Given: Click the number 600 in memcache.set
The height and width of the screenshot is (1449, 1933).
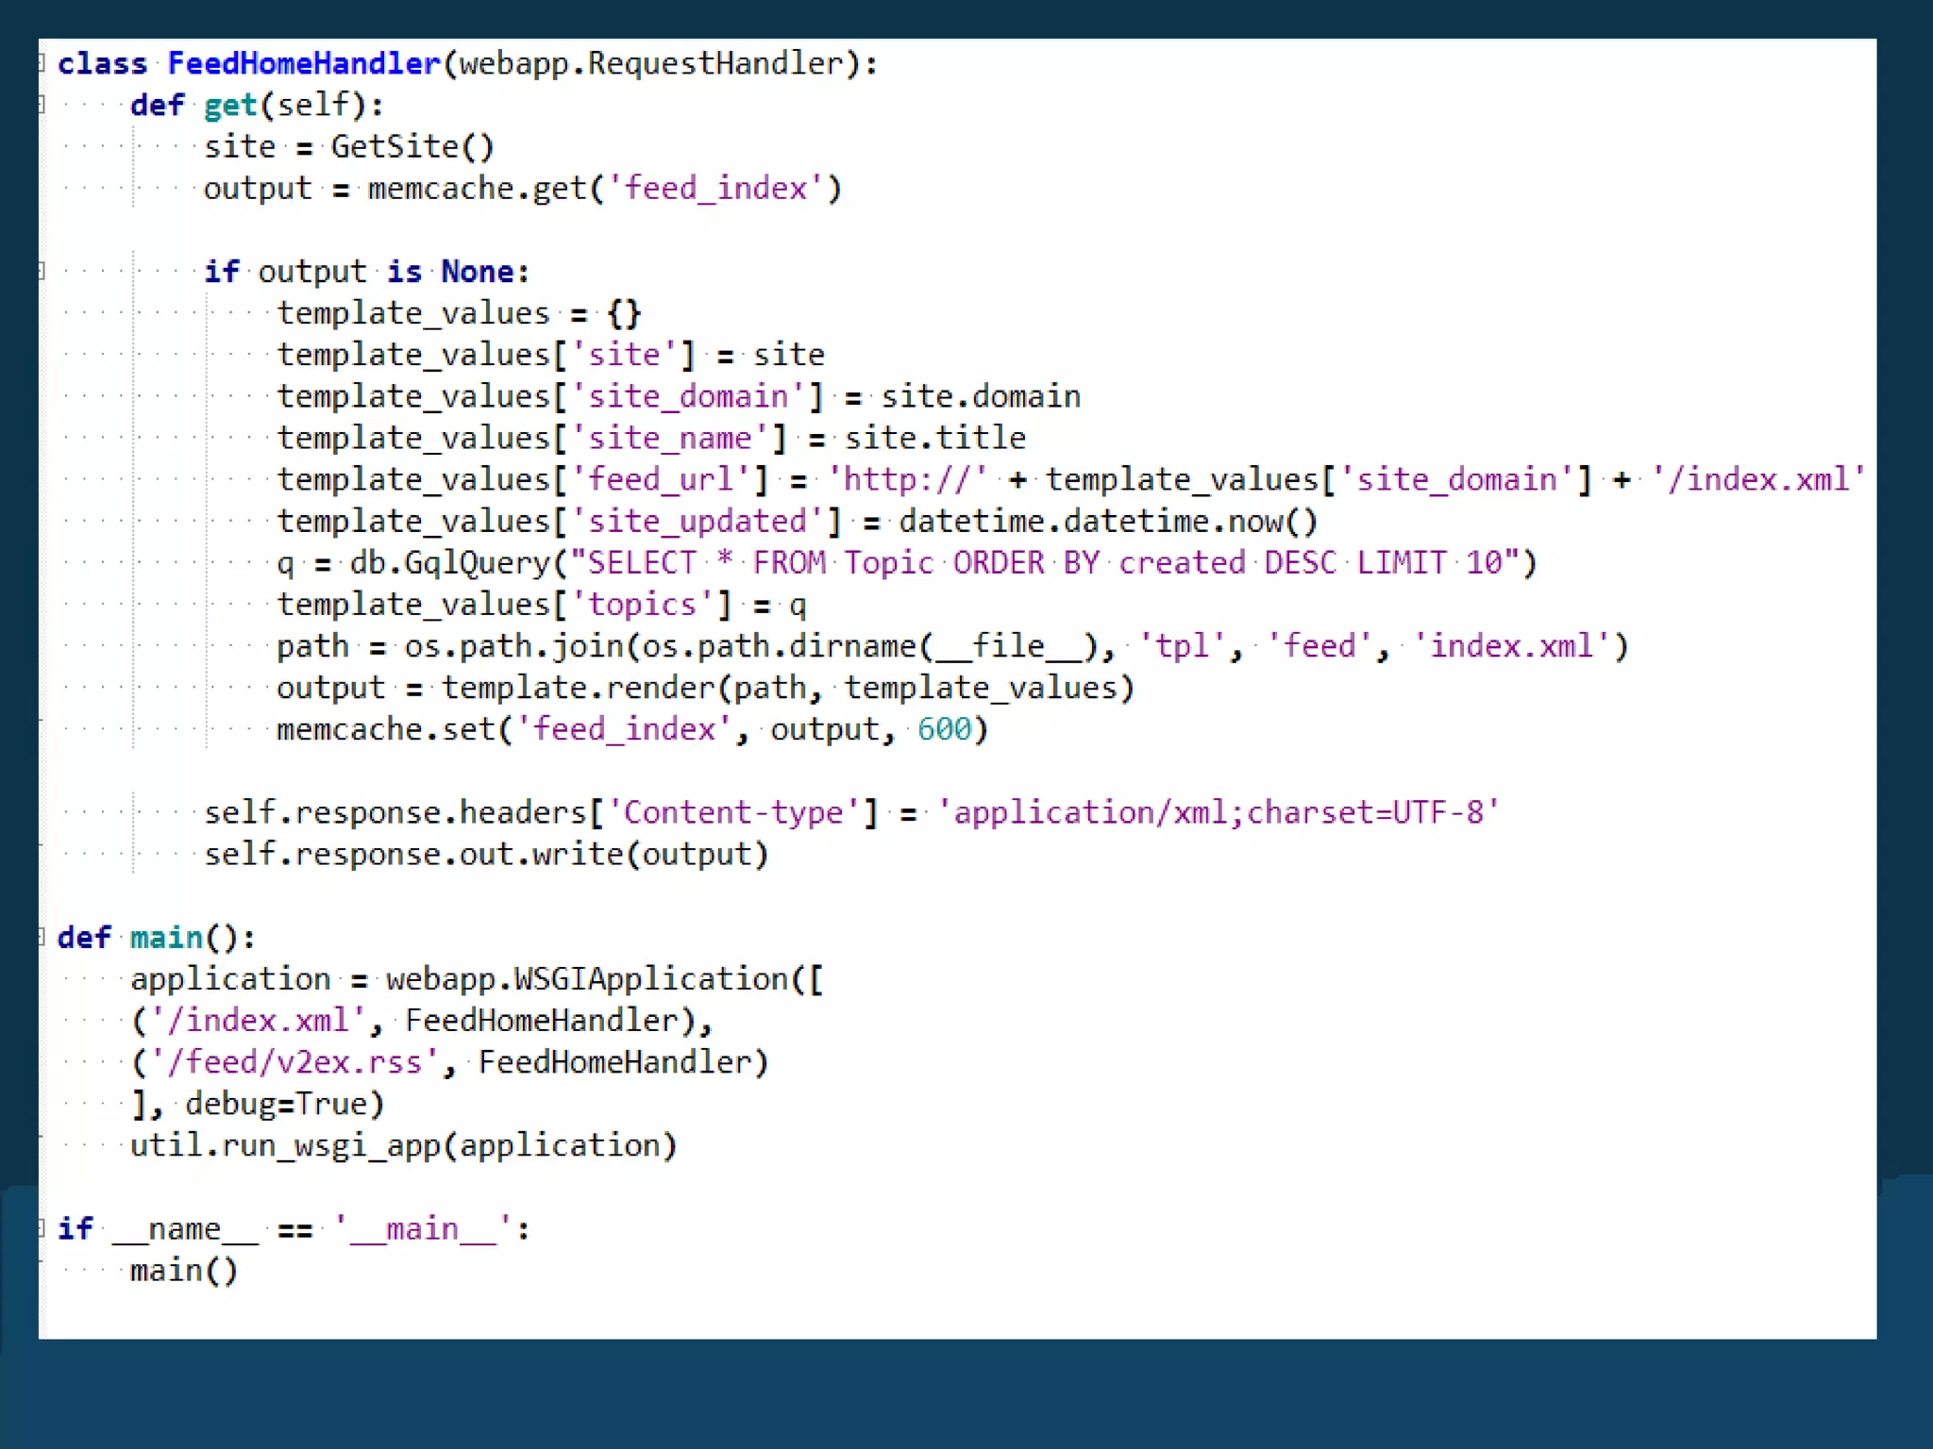Looking at the screenshot, I should point(943,729).
